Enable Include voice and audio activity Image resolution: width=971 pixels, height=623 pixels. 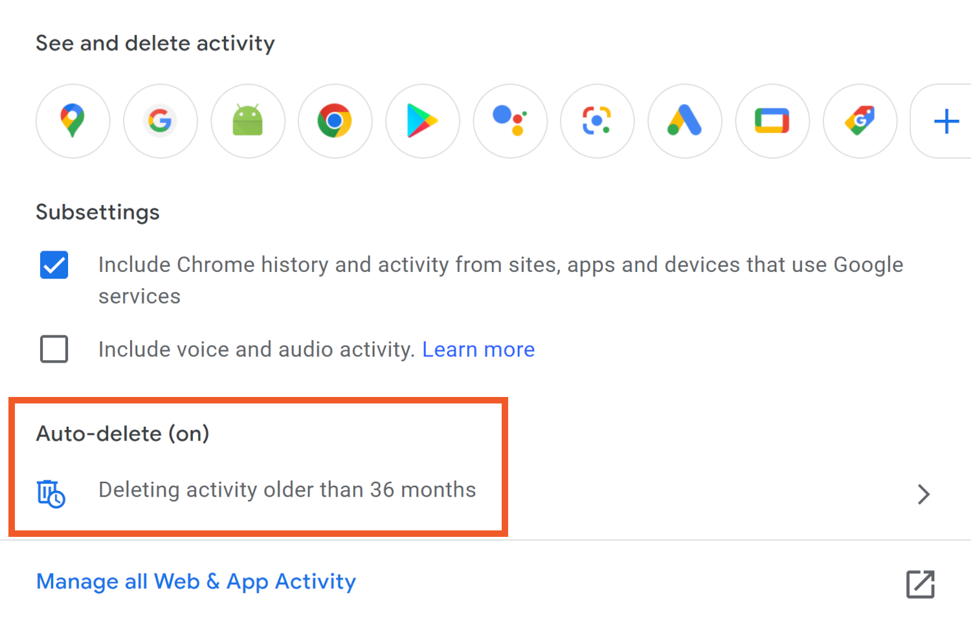point(54,349)
